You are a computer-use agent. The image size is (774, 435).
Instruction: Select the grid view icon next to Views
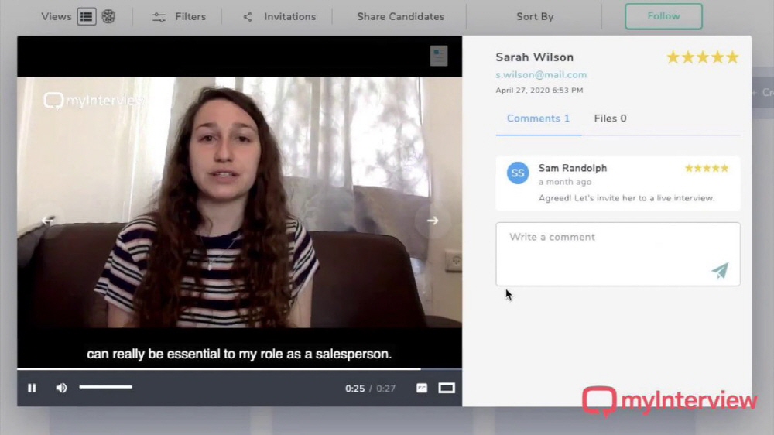[x=108, y=16]
